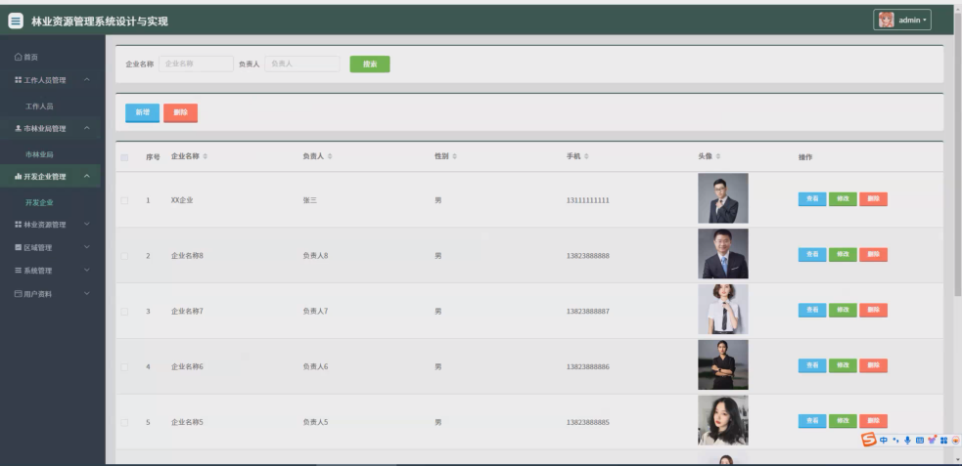Sort by 性别 column arrow icon

click(x=455, y=156)
